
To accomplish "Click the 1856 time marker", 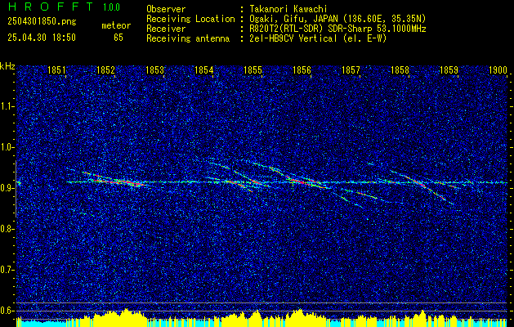I will (x=302, y=69).
